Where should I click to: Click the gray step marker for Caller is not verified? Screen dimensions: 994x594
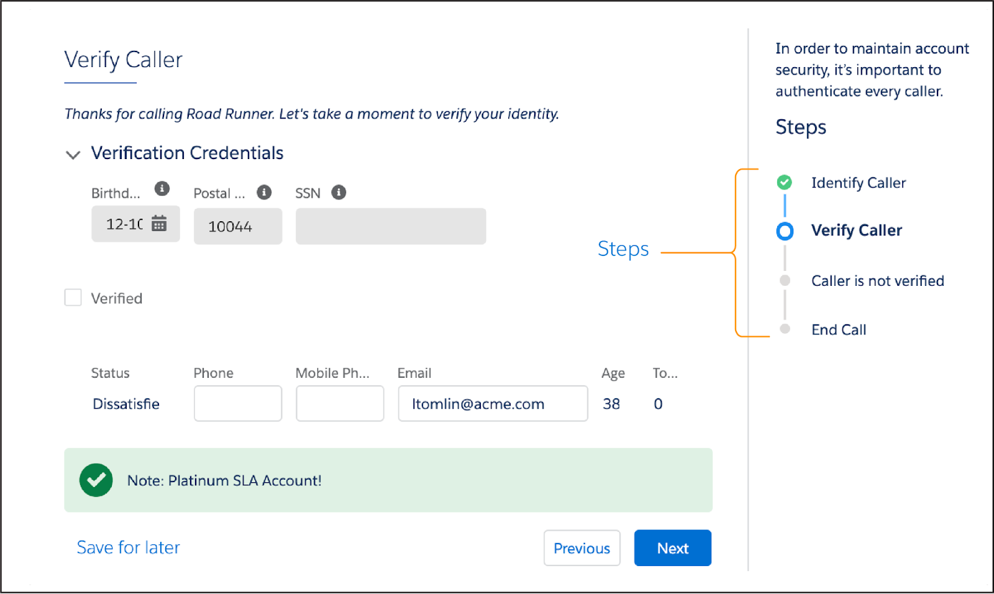[x=785, y=280]
